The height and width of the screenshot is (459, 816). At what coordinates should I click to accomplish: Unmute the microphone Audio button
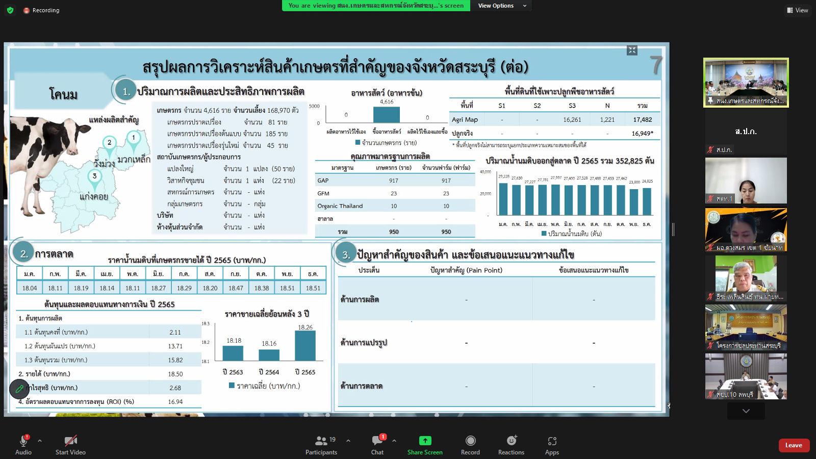click(x=23, y=445)
